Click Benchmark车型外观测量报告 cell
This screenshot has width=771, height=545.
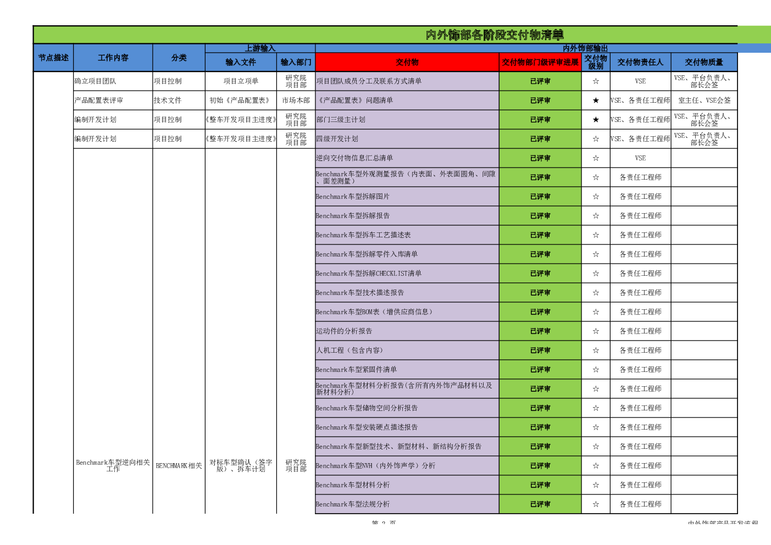(x=407, y=177)
